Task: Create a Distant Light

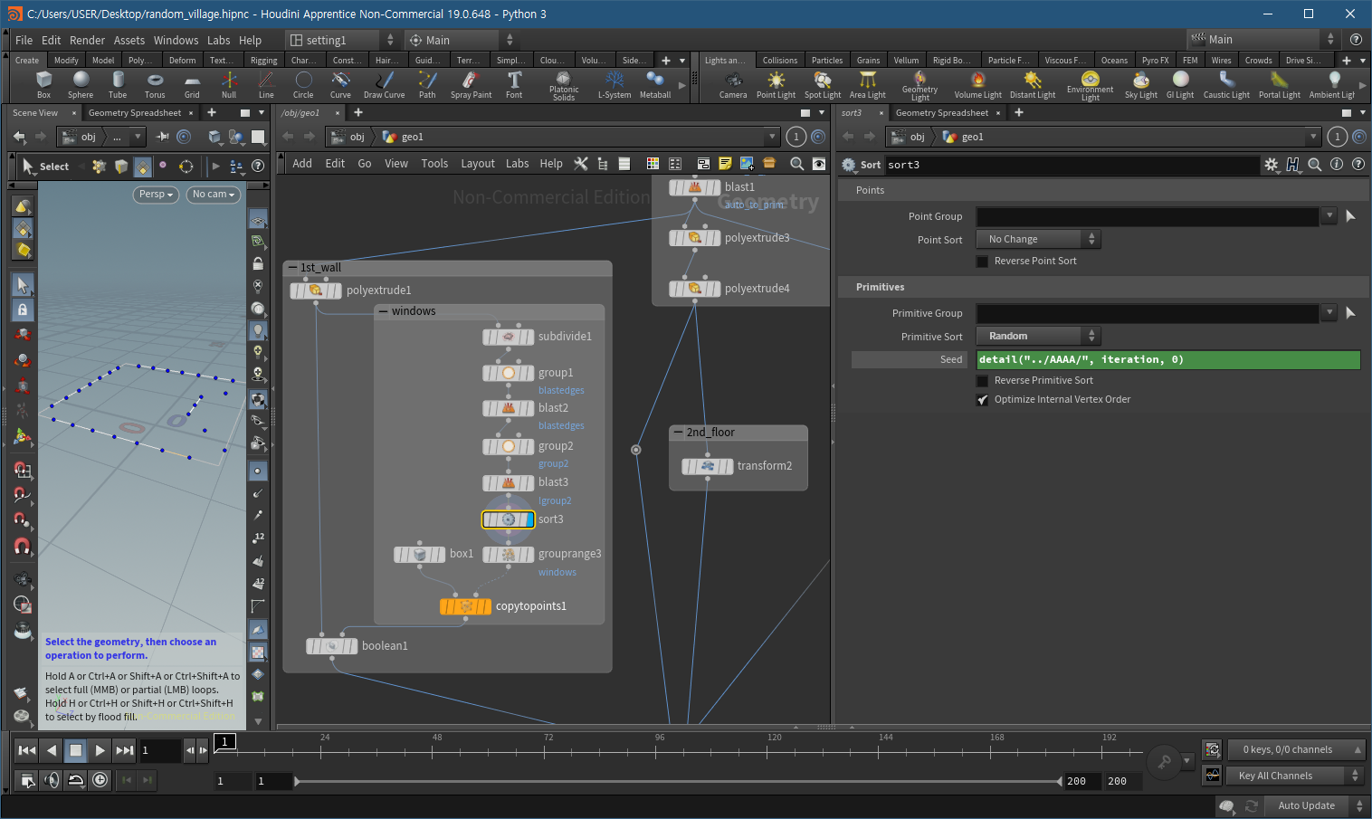Action: pos(1033,85)
